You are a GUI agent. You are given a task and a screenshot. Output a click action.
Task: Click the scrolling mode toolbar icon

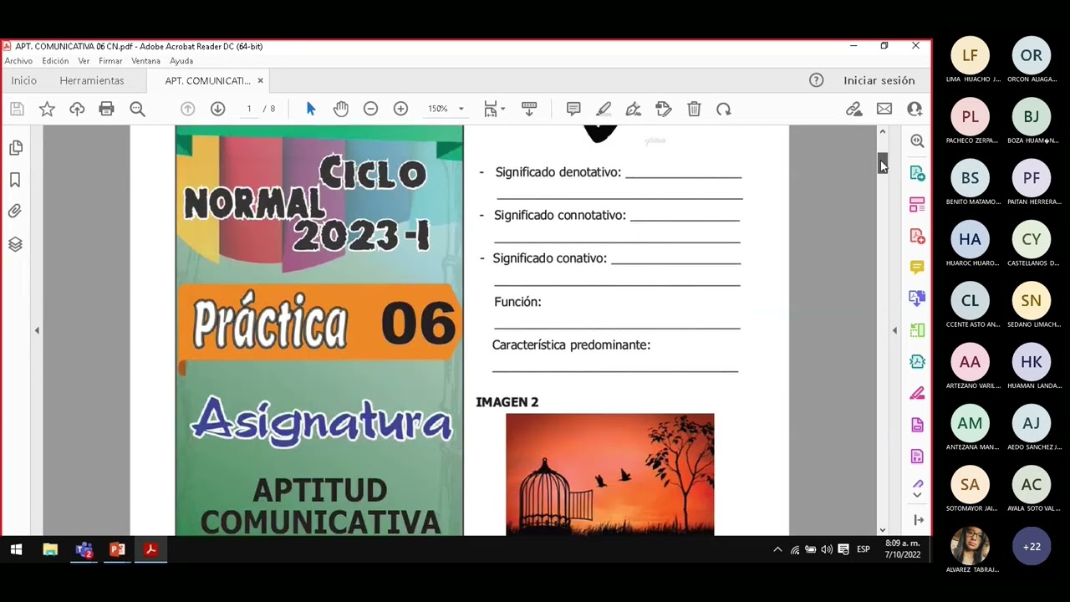coord(529,109)
